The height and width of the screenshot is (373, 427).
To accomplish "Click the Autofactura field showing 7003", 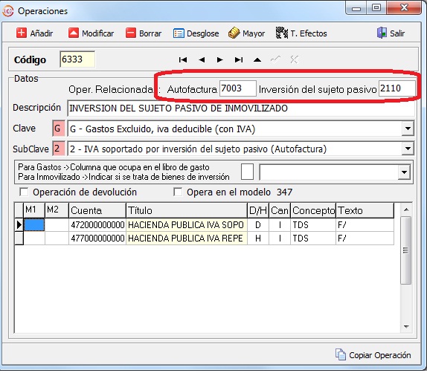I will (238, 88).
